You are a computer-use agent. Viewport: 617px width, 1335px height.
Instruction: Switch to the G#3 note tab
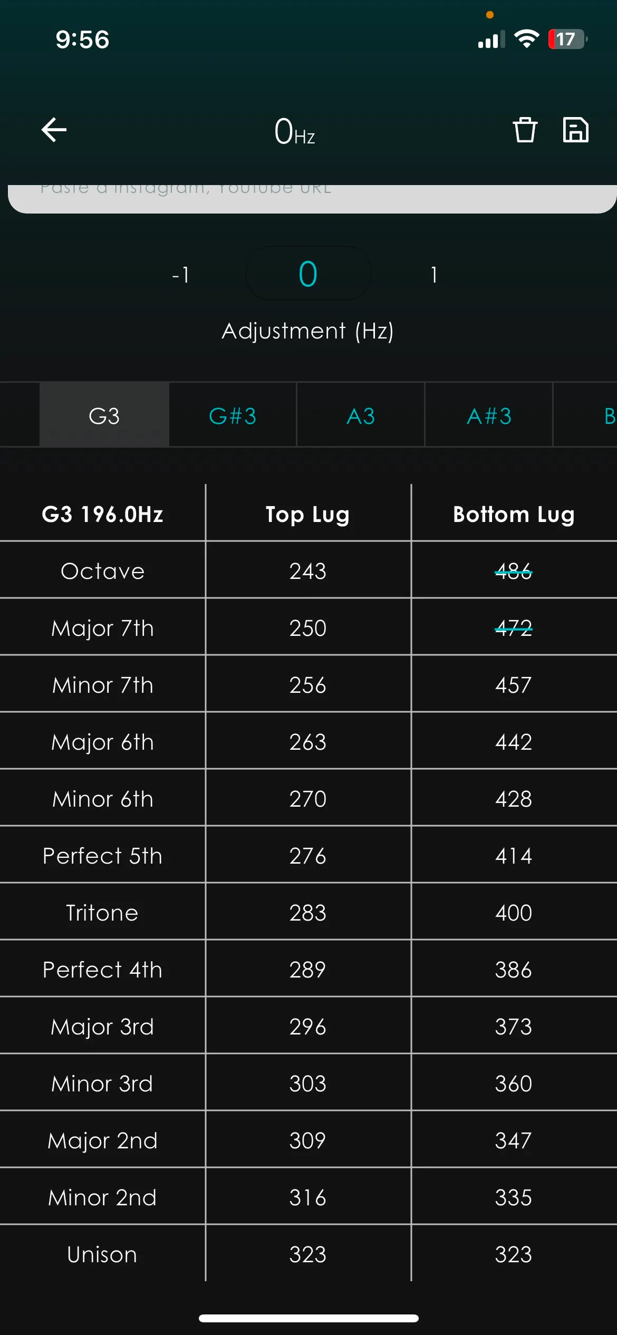[x=233, y=416]
